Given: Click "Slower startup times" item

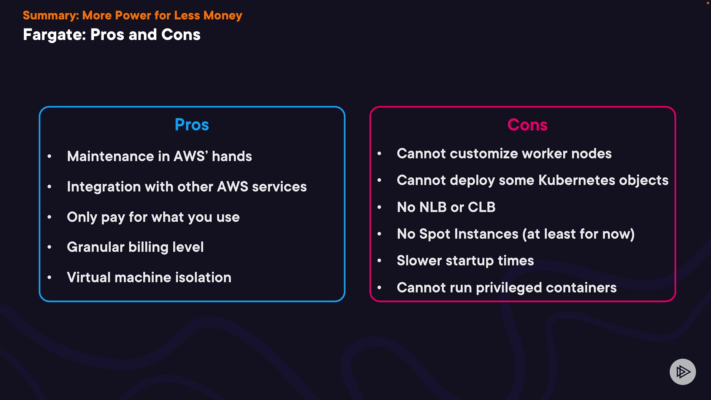Looking at the screenshot, I should pyautogui.click(x=465, y=261).
